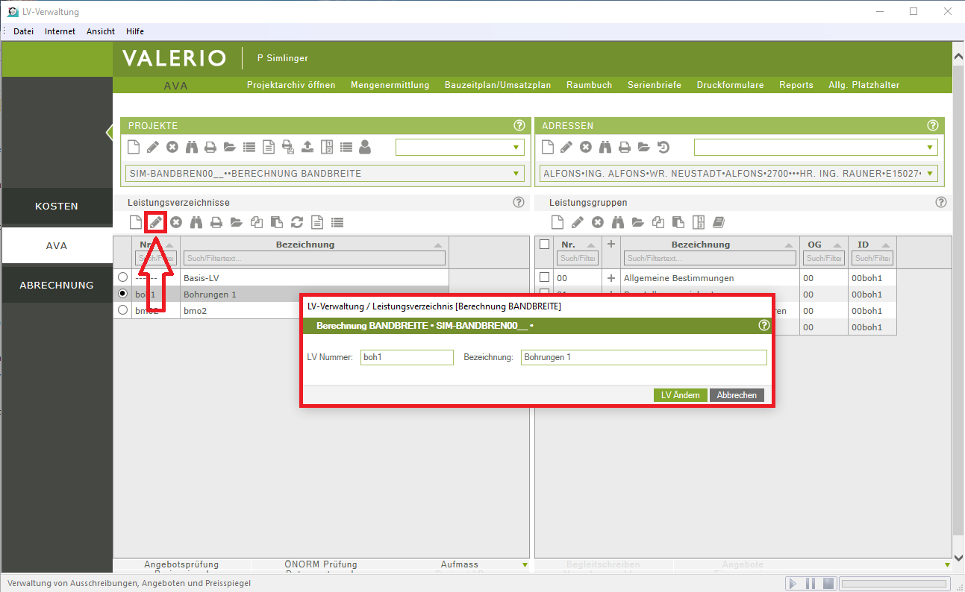Click the Bezeichnung field containing Bohrungen 1

tap(643, 358)
